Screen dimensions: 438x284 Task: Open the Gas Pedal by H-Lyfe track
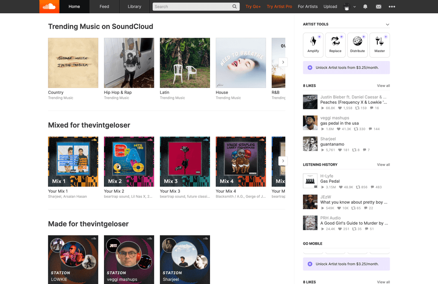point(330,182)
